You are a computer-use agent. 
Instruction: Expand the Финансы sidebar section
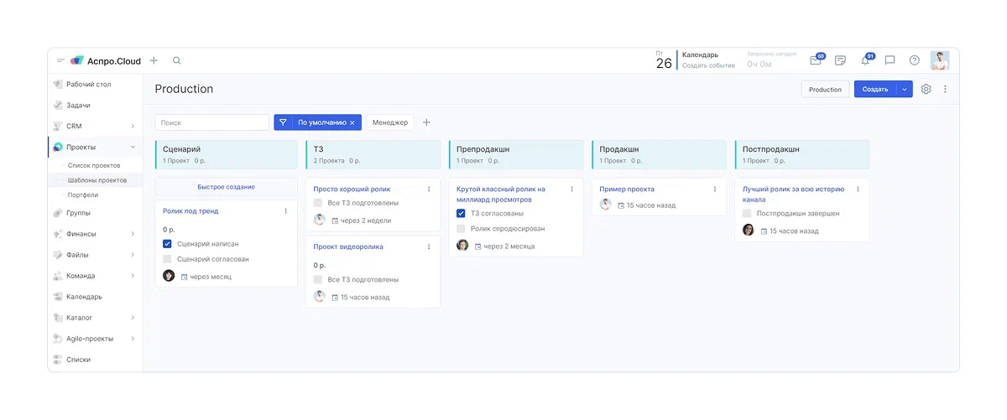[133, 234]
